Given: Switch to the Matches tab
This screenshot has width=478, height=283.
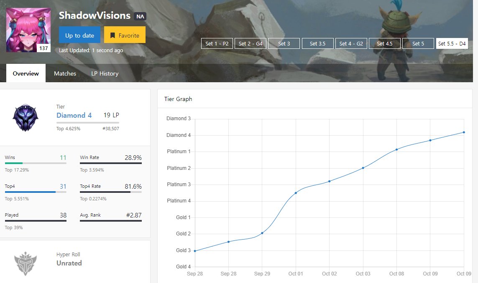Looking at the screenshot, I should pos(65,73).
